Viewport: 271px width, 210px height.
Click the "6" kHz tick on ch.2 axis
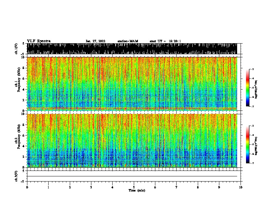point(24,136)
